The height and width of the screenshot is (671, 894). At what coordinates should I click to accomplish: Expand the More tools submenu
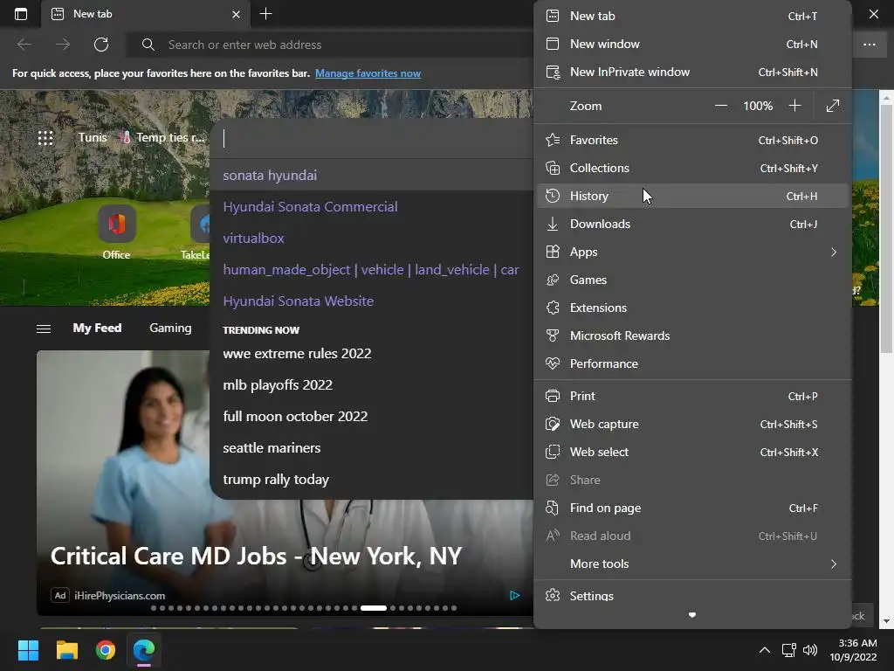point(692,564)
